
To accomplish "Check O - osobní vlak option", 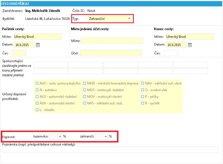I will [x=142, y=90].
